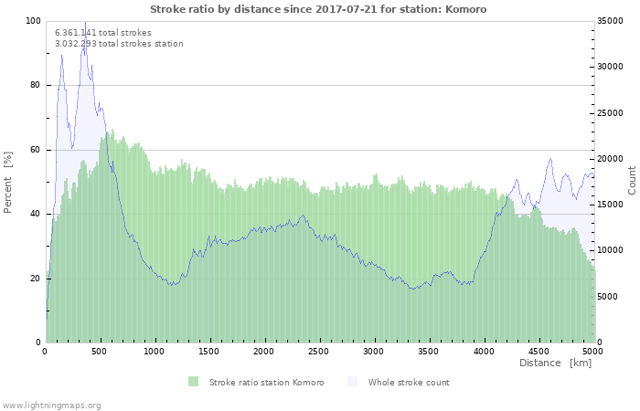Click the 100 tick on the percent axis
640x411 pixels.
33,21
